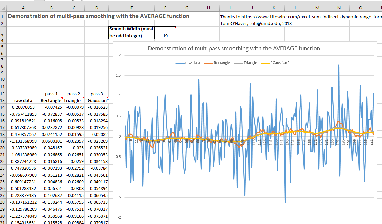Screen dimensions: 382x224
Task: Select the Smooth Width value cell containing 19
Action: (x=165, y=36)
